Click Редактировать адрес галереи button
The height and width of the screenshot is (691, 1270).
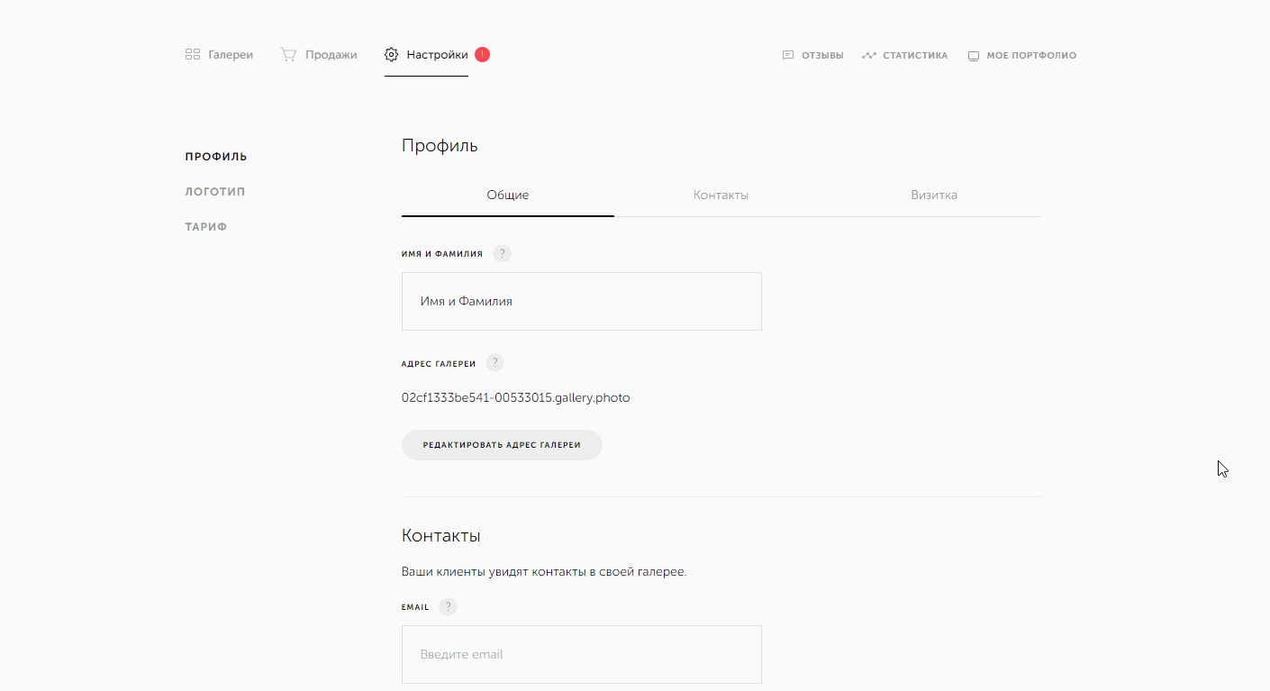502,445
